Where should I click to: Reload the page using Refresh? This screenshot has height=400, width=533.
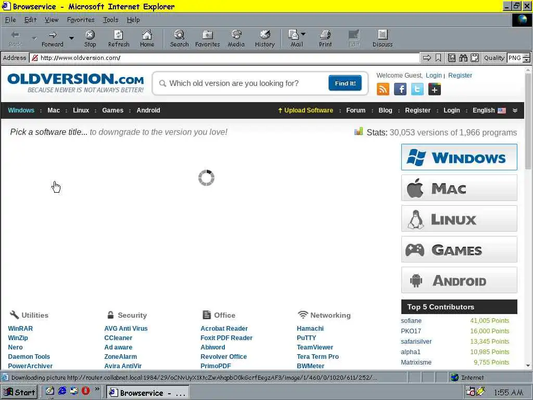click(119, 39)
